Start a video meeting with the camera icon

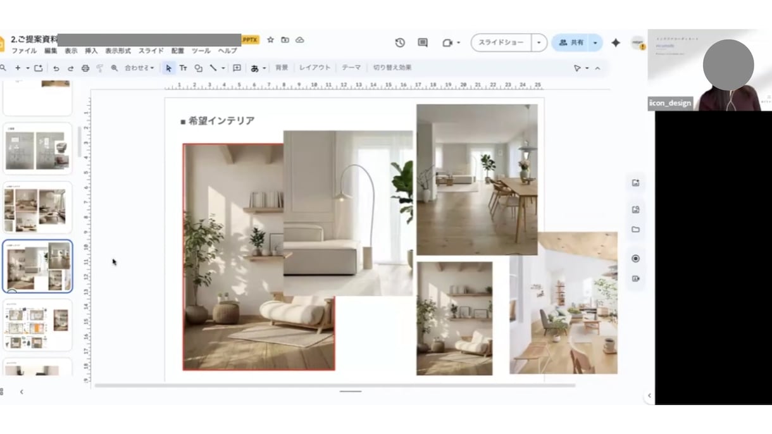point(447,42)
